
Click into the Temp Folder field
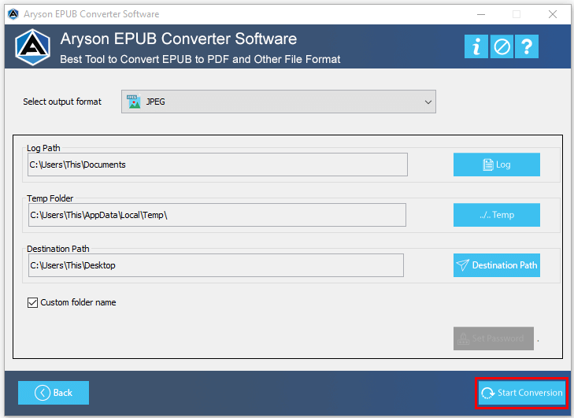coord(217,215)
